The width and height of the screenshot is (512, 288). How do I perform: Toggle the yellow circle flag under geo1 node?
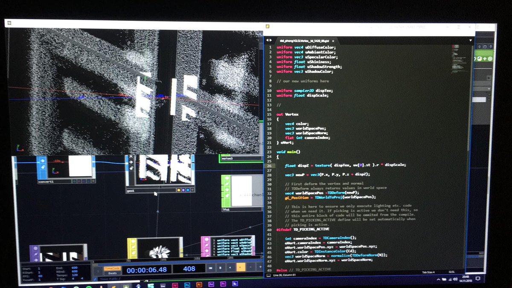click(x=179, y=191)
